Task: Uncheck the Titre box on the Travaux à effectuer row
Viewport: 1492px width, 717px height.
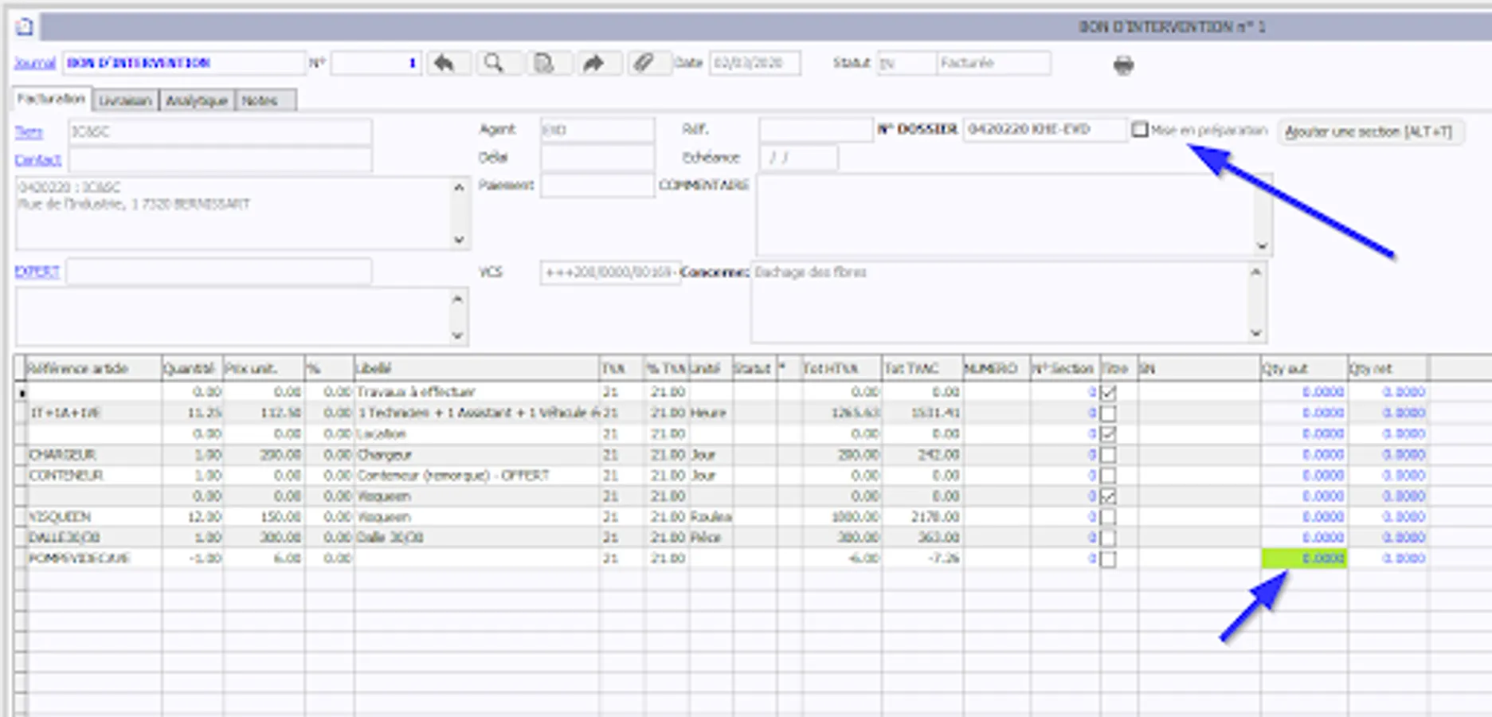Action: (x=1108, y=393)
